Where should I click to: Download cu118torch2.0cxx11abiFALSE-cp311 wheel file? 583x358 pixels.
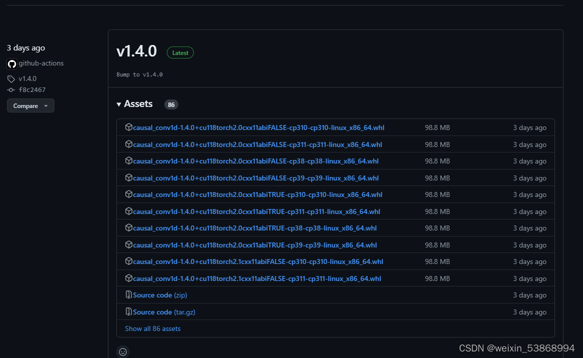click(257, 144)
